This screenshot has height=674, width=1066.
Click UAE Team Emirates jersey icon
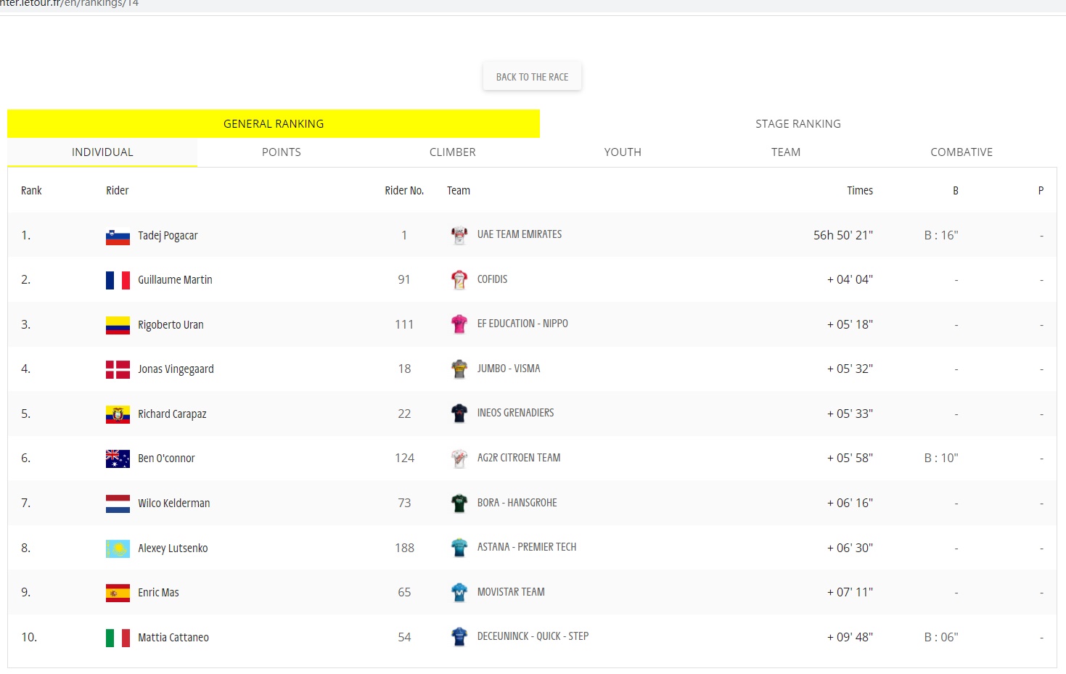coord(459,235)
